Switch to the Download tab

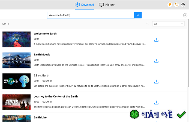click(x=84, y=5)
